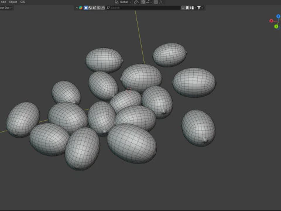Open the asset library selector chevron

(x=77, y=8)
